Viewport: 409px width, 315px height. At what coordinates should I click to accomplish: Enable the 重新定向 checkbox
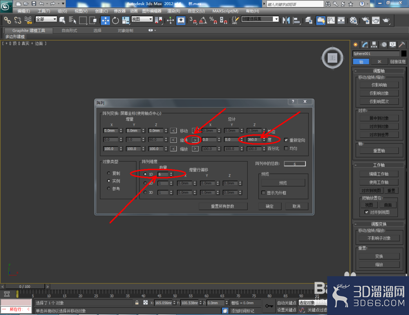coord(286,140)
